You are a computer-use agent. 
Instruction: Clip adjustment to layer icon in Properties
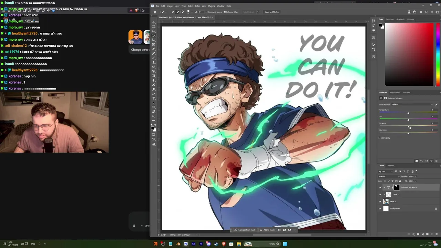[417, 161]
